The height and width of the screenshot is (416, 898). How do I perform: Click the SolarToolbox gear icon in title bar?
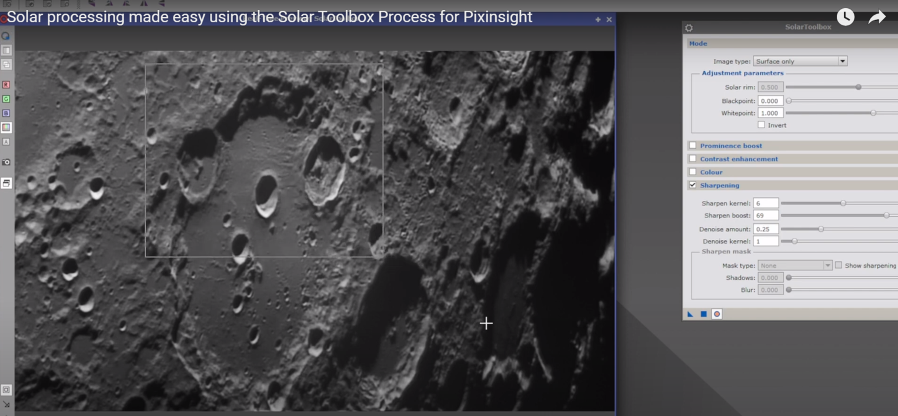[x=689, y=28]
